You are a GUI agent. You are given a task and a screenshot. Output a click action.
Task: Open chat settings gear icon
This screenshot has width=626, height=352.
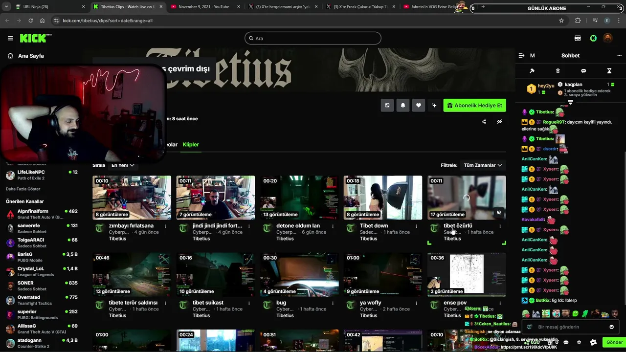coord(579,342)
